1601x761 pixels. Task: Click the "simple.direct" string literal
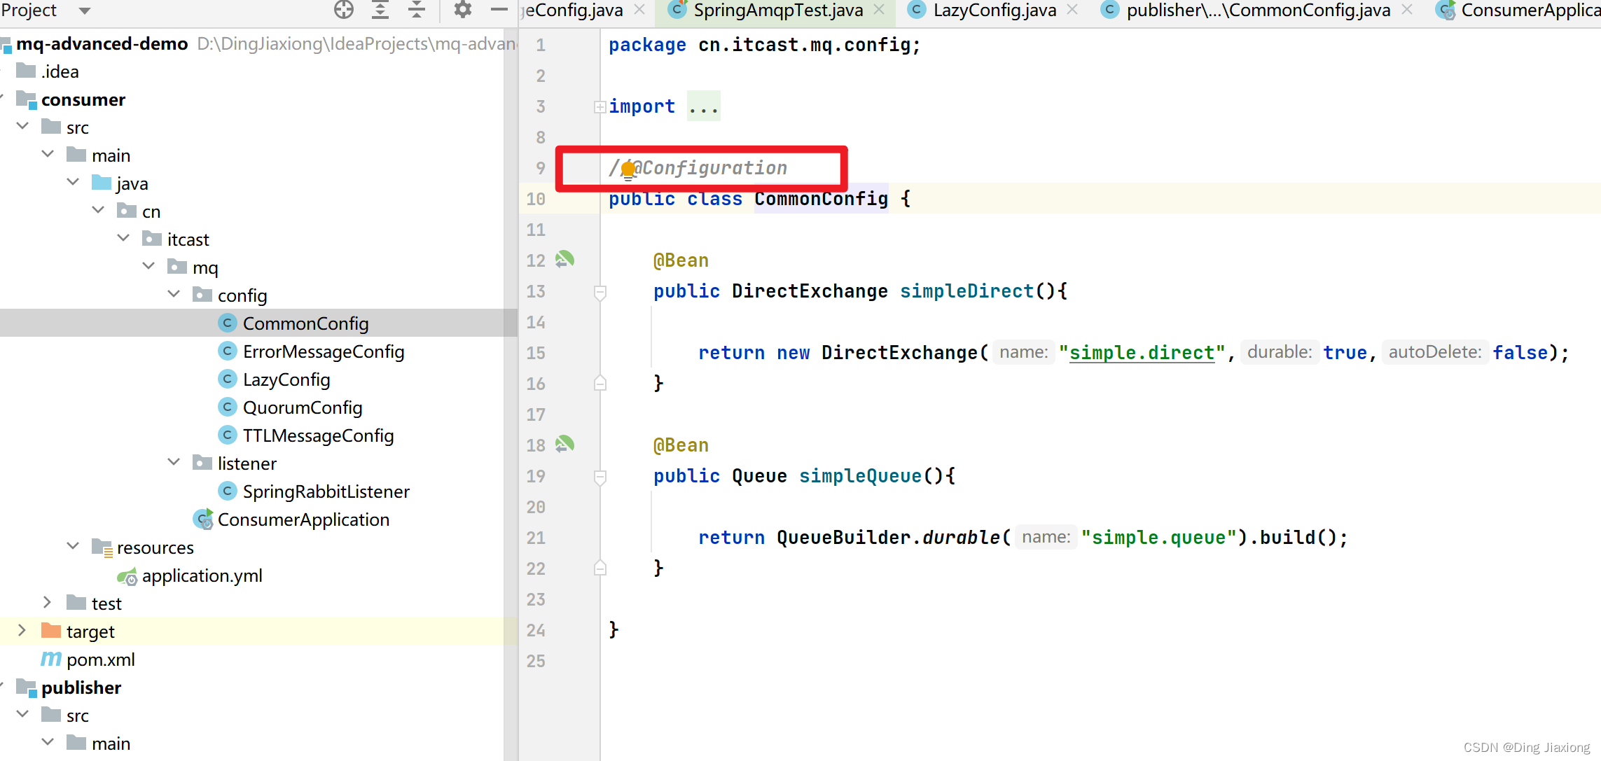tap(1142, 353)
